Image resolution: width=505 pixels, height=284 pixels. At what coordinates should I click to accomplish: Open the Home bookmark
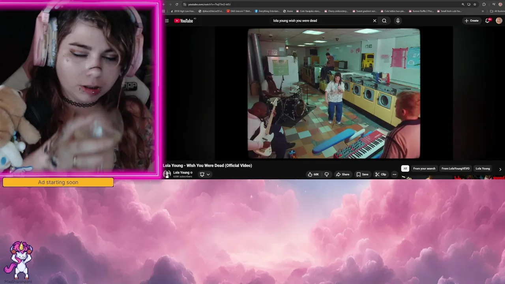pyautogui.click(x=288, y=11)
